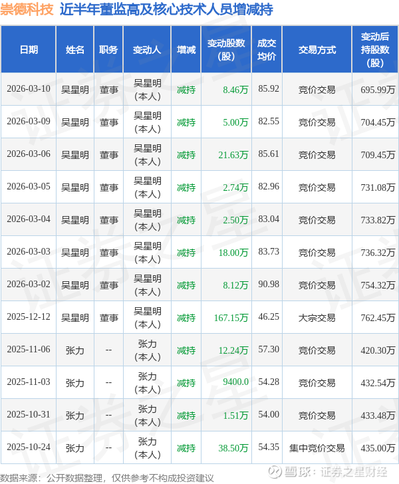399x484 pixels.
Task: Click the holdings value 695.99万
Action: click(x=378, y=90)
